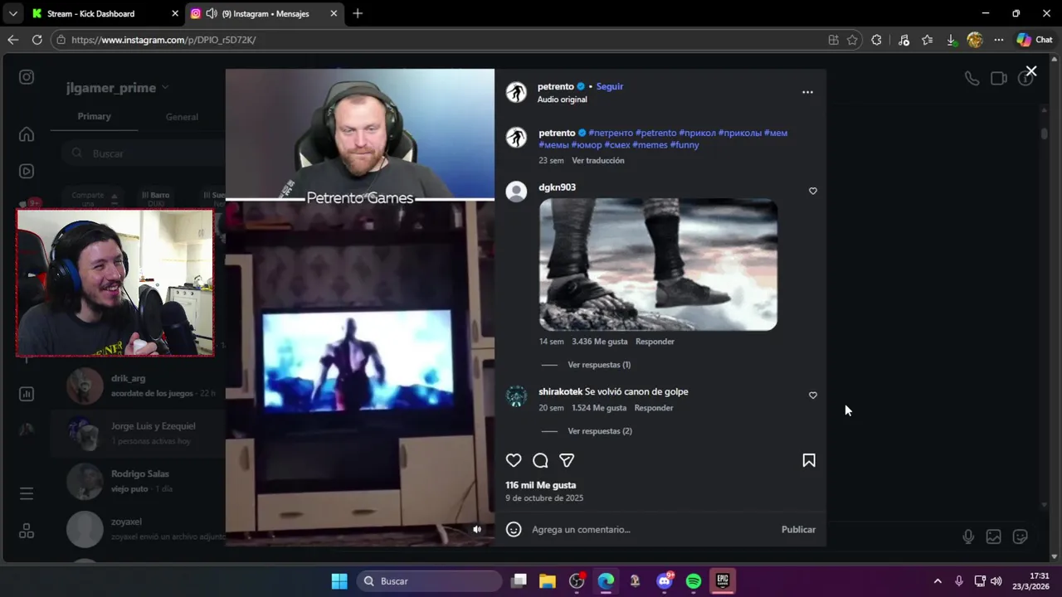Open the dgkn903 GIF comment image
The image size is (1062, 597).
658,265
